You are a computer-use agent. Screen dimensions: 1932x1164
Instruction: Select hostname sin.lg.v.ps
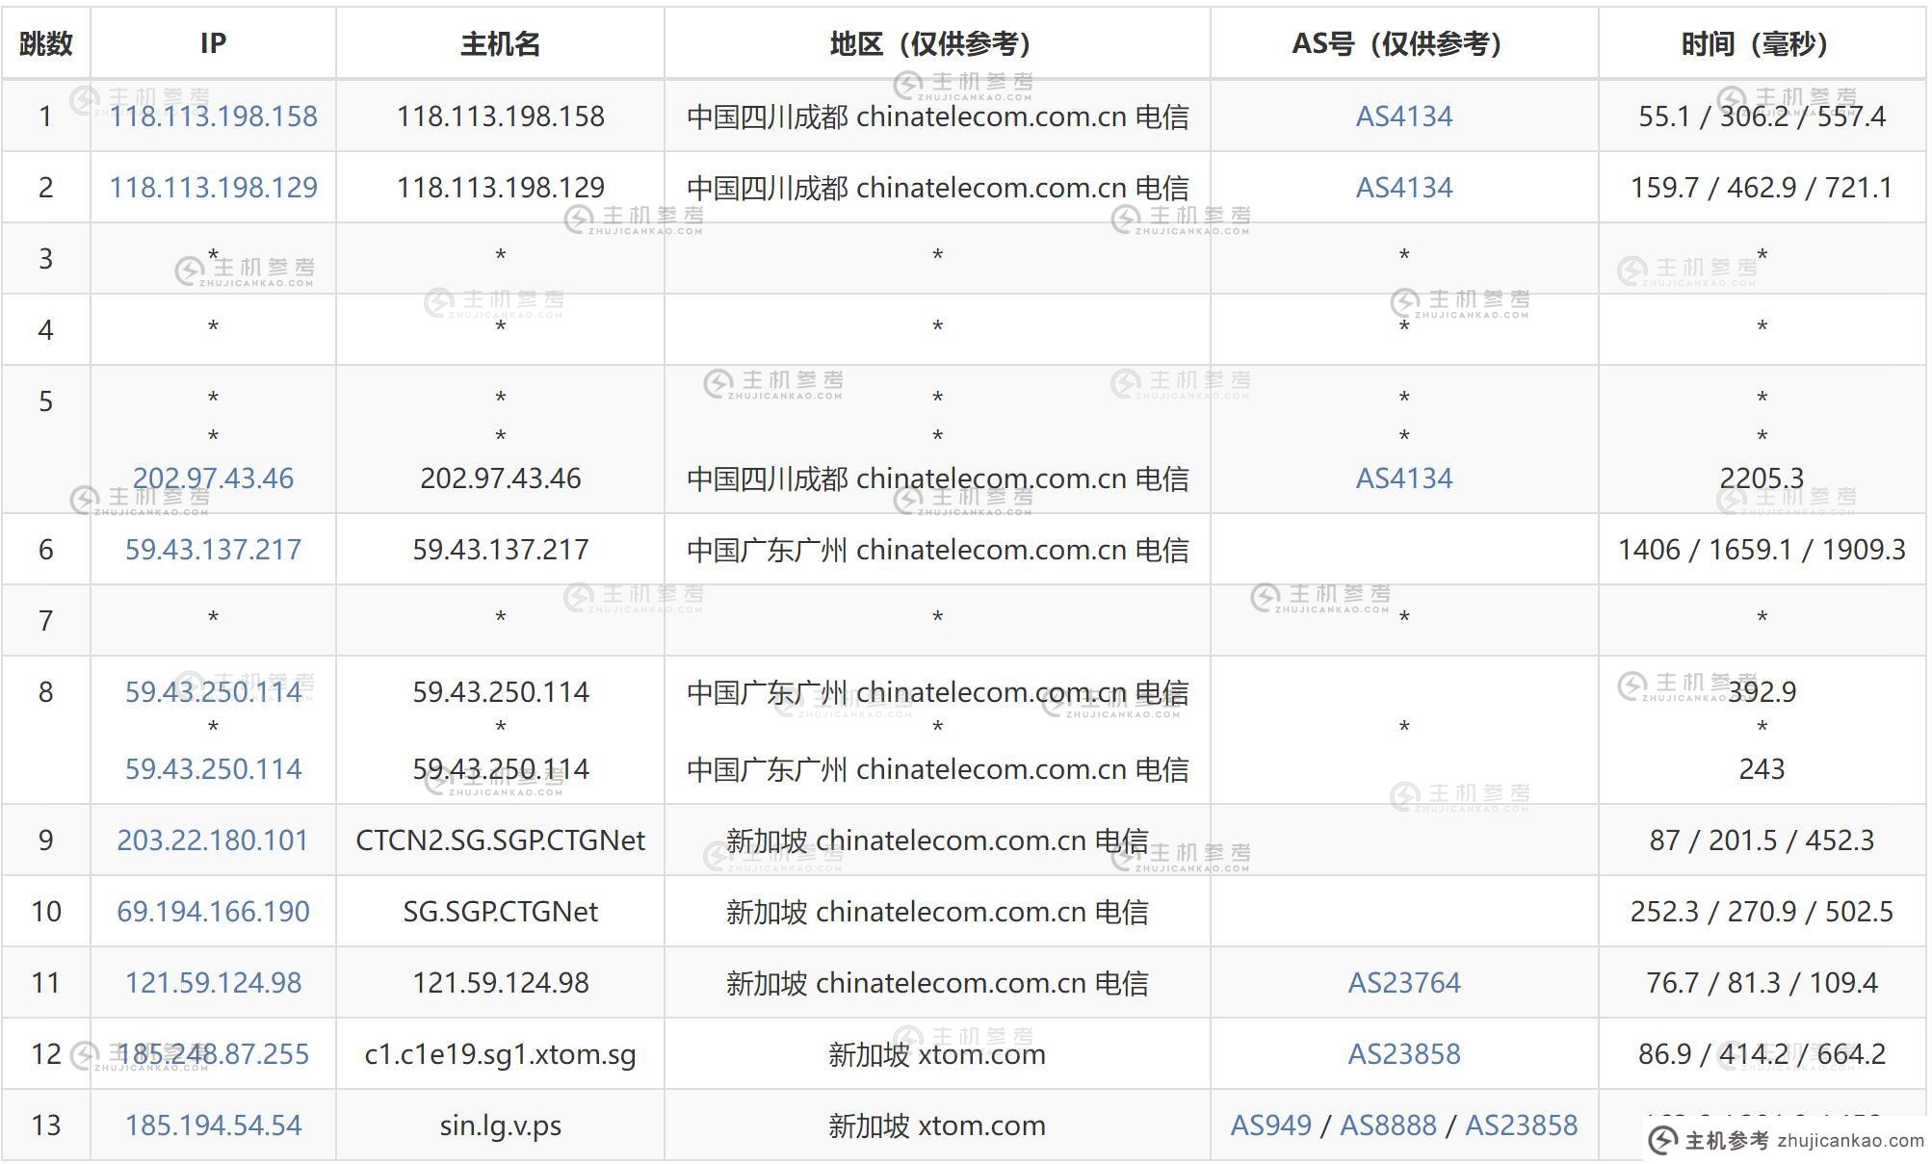point(500,1125)
